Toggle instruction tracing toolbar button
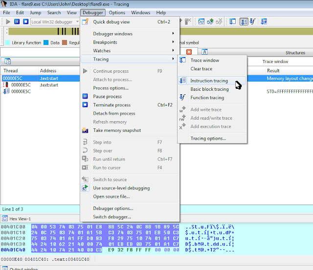313x270 pixels. point(244,21)
